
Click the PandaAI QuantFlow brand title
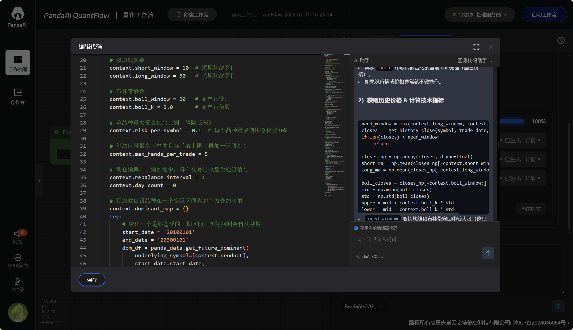[x=77, y=15]
